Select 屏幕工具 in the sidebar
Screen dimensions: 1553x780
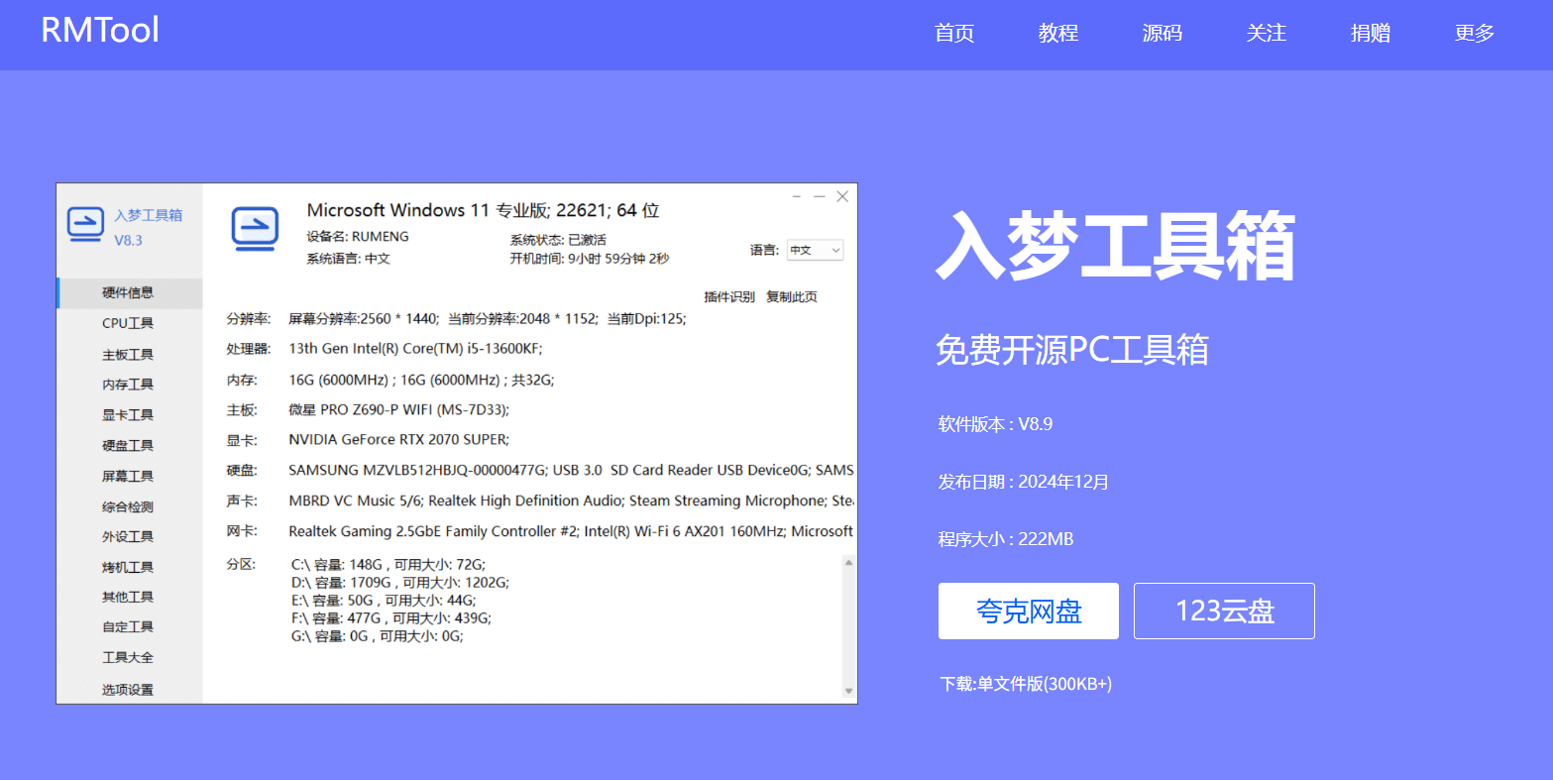129,476
